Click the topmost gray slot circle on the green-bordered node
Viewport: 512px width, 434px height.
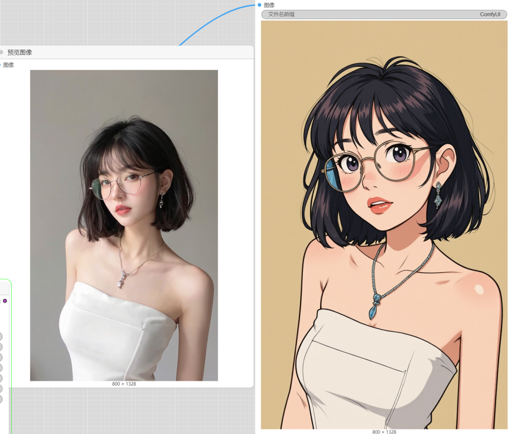(x=0, y=336)
